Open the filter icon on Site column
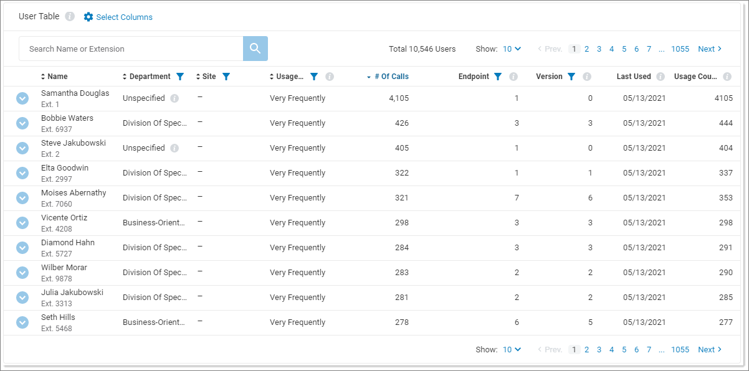Viewport: 749px width, 371px height. tap(226, 76)
